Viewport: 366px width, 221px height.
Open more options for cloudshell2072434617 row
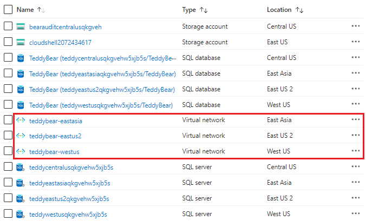pyautogui.click(x=356, y=42)
